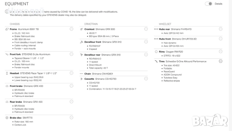The image size is (232, 131).
Task: Click the Frame icon in Chassis
Action: coord(7,29)
